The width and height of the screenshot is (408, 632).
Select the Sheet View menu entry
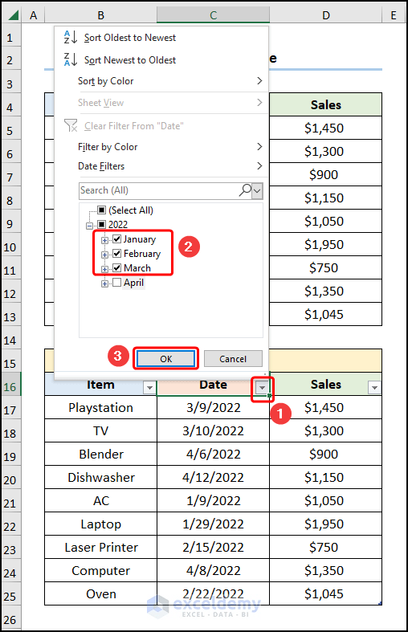[161, 103]
